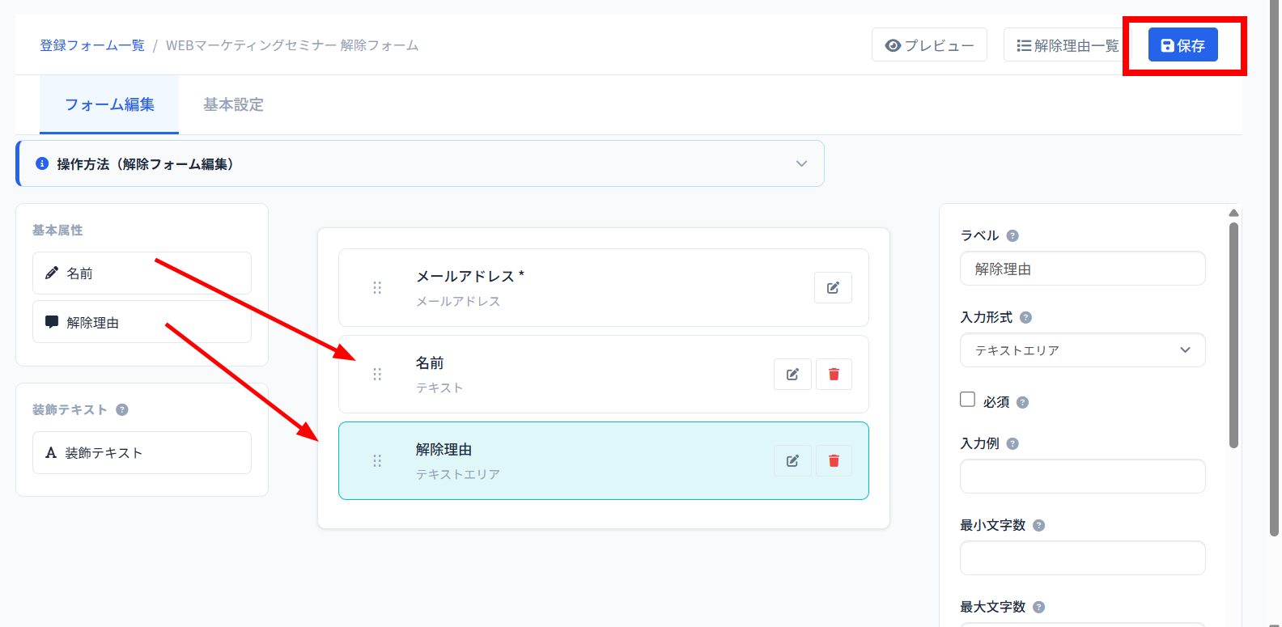The height and width of the screenshot is (627, 1282).
Task: Click the 入力例 text input field
Action: [x=1082, y=477]
